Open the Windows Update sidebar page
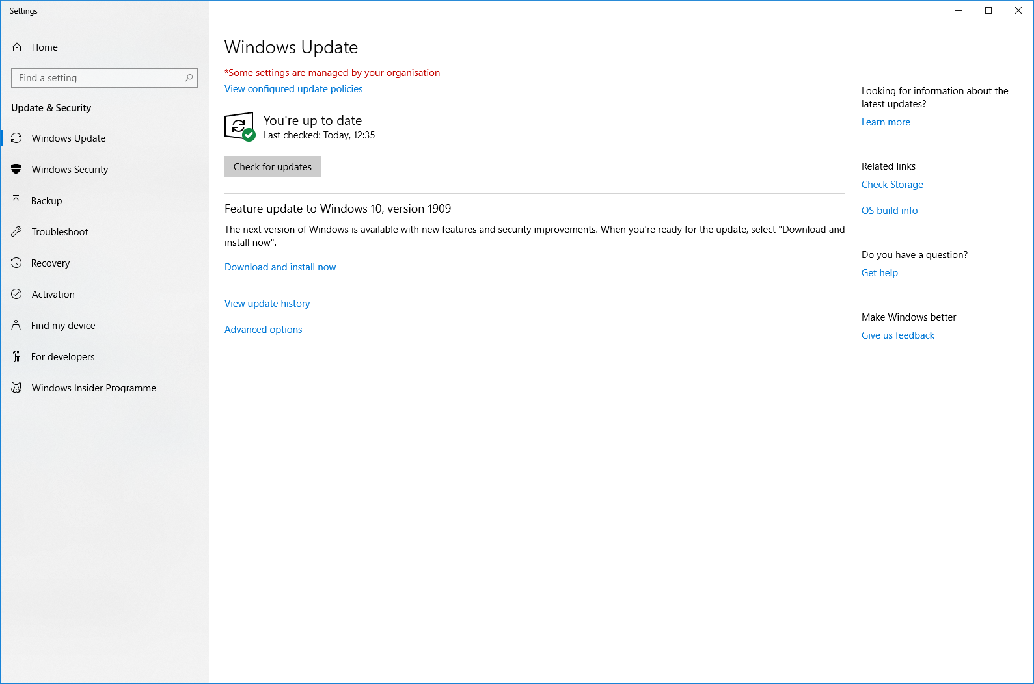Image resolution: width=1034 pixels, height=684 pixels. [104, 138]
